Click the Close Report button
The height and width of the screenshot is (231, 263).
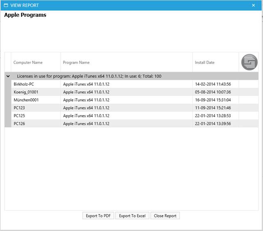pos(165,216)
